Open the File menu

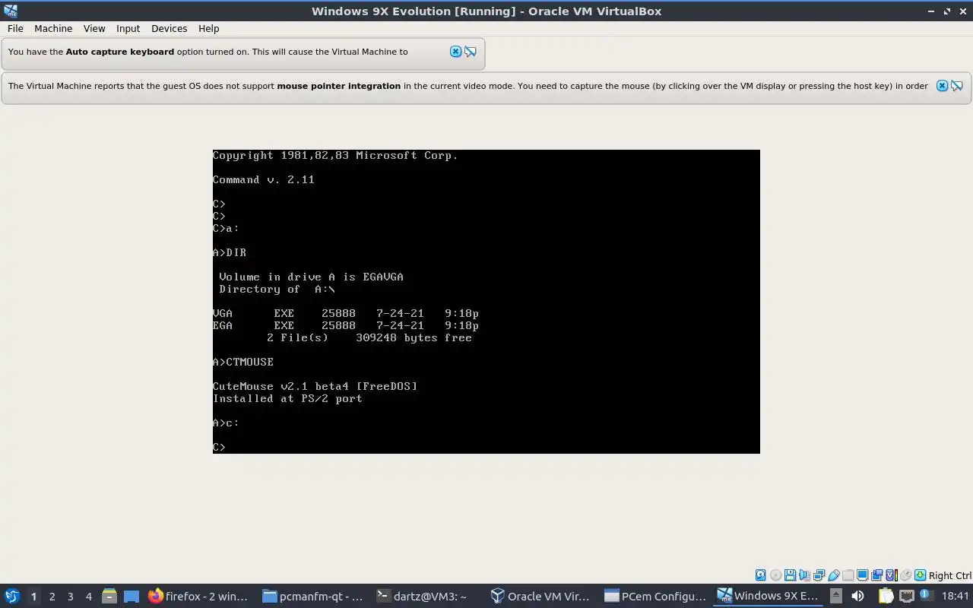(15, 28)
